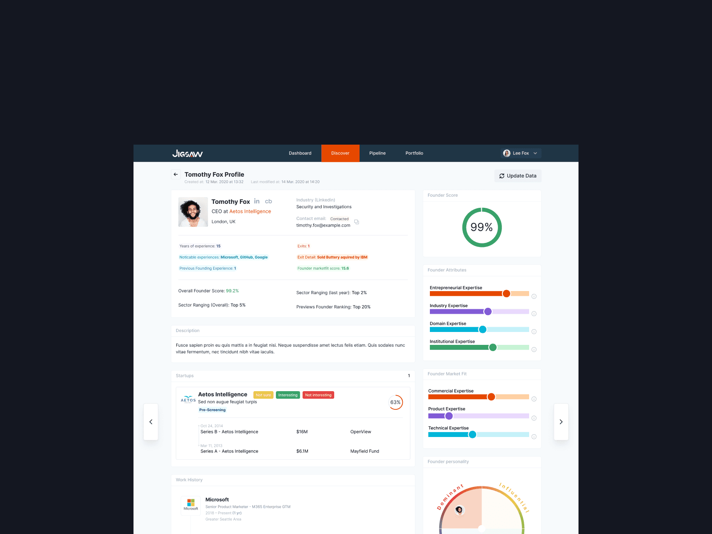Click timothy.fox@example.com email text
712x534 pixels.
(x=323, y=226)
